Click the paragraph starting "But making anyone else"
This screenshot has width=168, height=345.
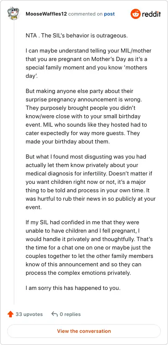point(86,116)
